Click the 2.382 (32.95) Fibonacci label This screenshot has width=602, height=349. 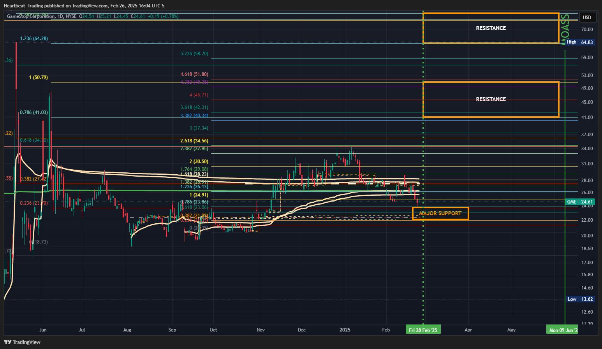[194, 149]
